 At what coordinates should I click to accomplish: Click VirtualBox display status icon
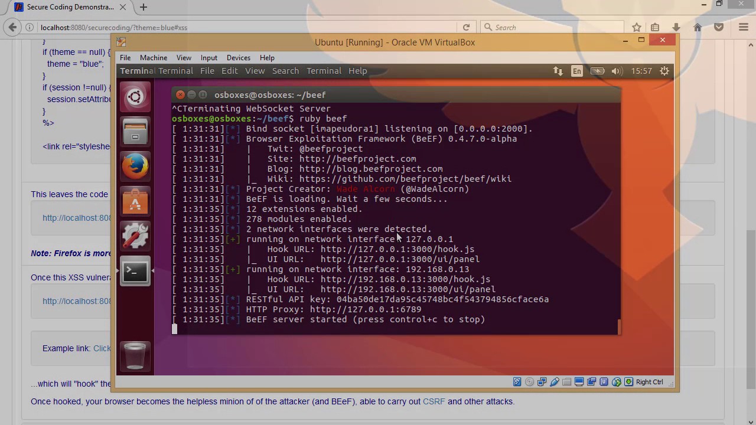coord(579,382)
